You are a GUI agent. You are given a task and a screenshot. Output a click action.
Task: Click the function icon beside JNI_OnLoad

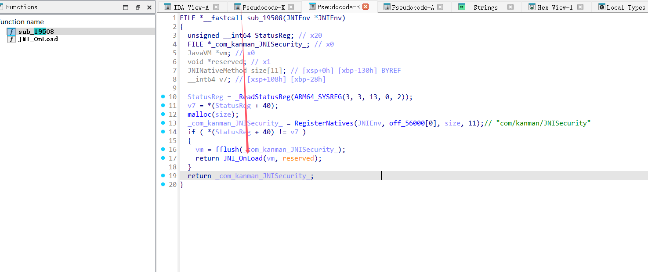(x=11, y=39)
